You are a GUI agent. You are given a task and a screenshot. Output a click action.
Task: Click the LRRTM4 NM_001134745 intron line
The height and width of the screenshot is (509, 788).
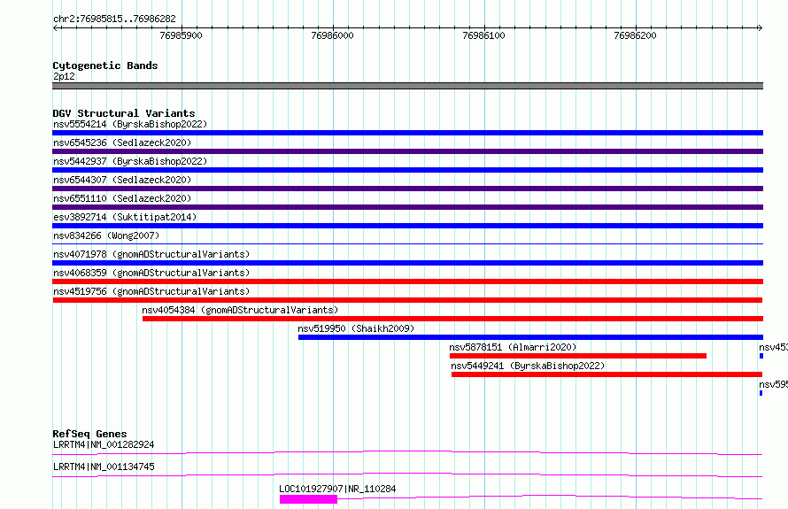407,474
